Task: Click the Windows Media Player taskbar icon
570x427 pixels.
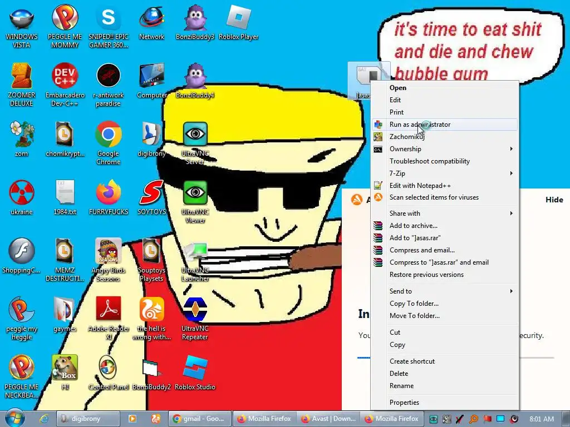Action: pyautogui.click(x=132, y=419)
